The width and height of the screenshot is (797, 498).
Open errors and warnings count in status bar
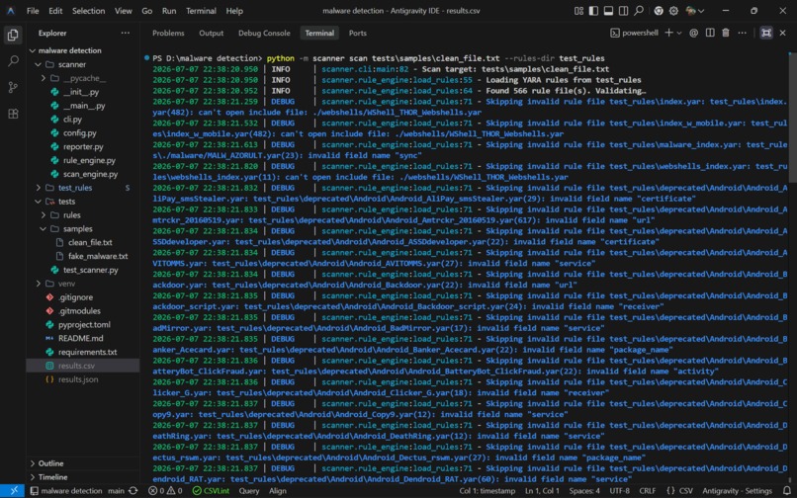pos(165,491)
